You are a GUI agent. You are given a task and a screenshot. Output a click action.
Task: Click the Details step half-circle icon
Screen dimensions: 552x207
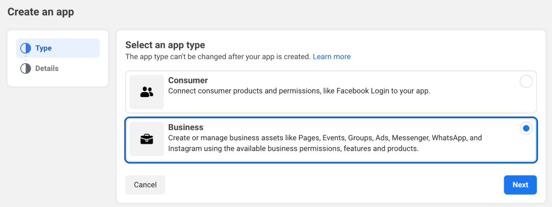tap(26, 68)
